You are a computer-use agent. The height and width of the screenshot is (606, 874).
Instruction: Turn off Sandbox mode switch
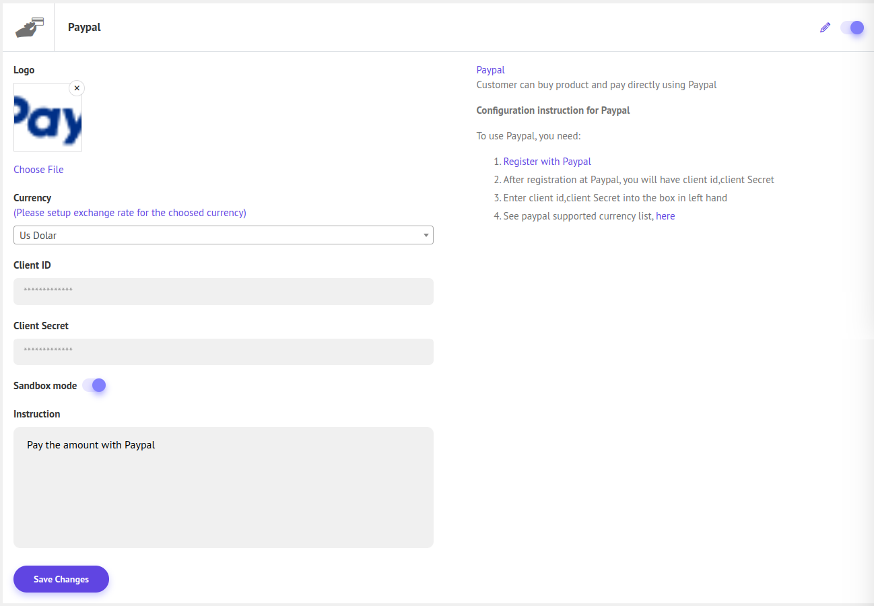[x=94, y=386]
